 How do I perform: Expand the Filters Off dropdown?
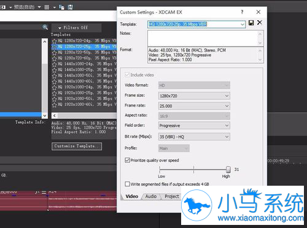(77, 28)
